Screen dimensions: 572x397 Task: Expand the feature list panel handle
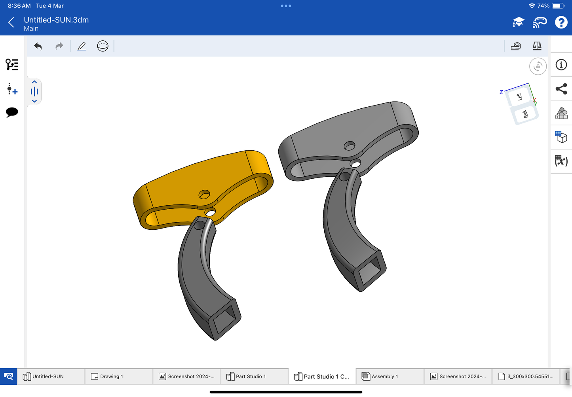[34, 92]
